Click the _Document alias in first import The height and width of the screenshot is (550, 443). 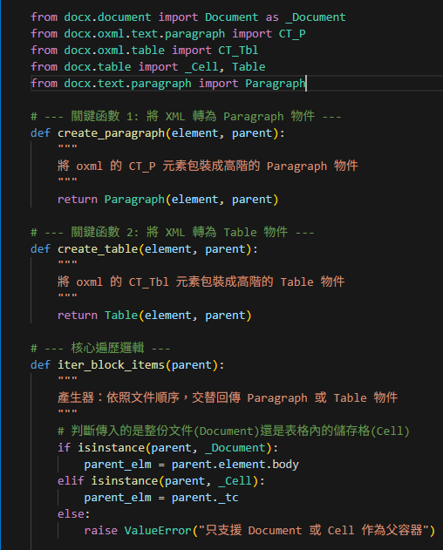pyautogui.click(x=316, y=17)
